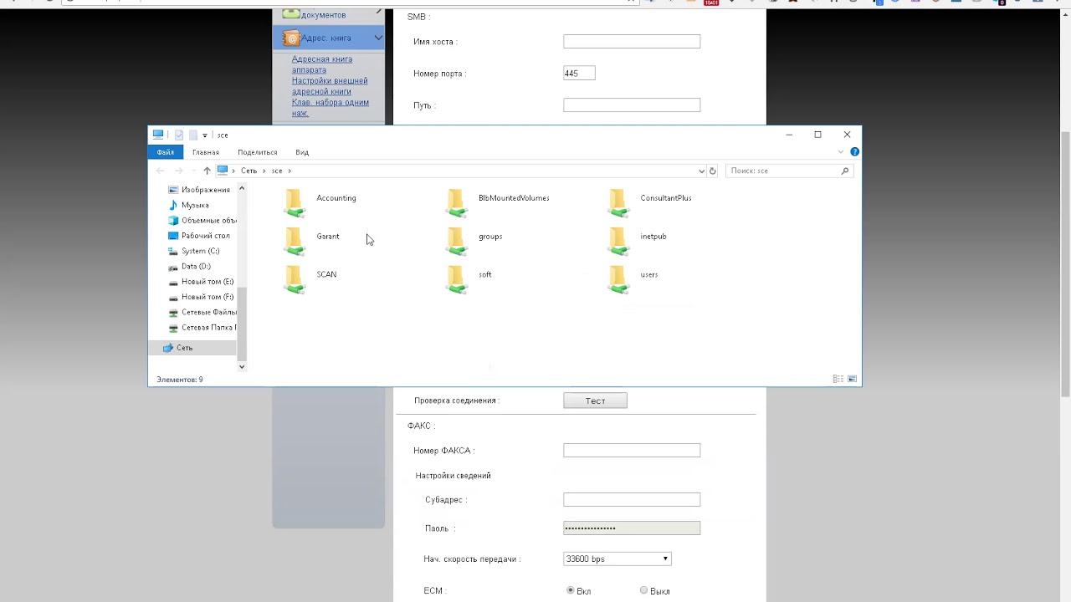The image size is (1071, 602).
Task: Expand the Explorer ribbon chevron
Action: click(841, 152)
